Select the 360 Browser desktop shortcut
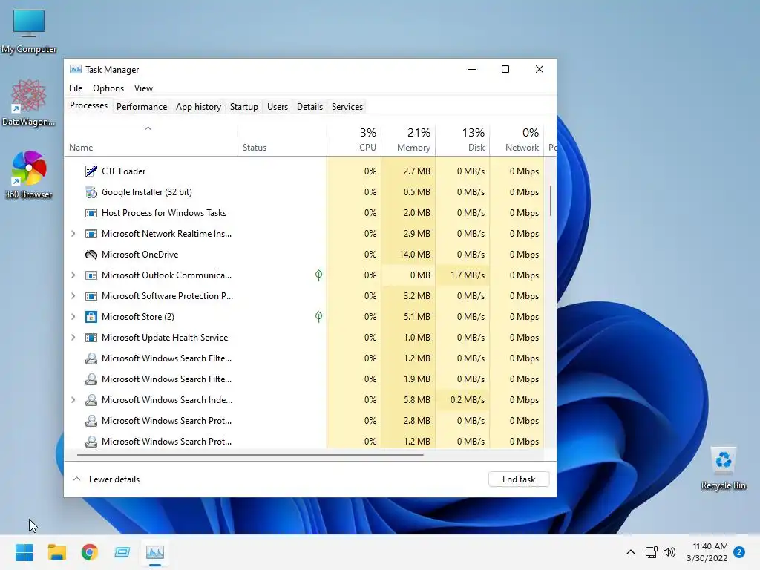Screen dimensions: 760x570 (x=29, y=175)
